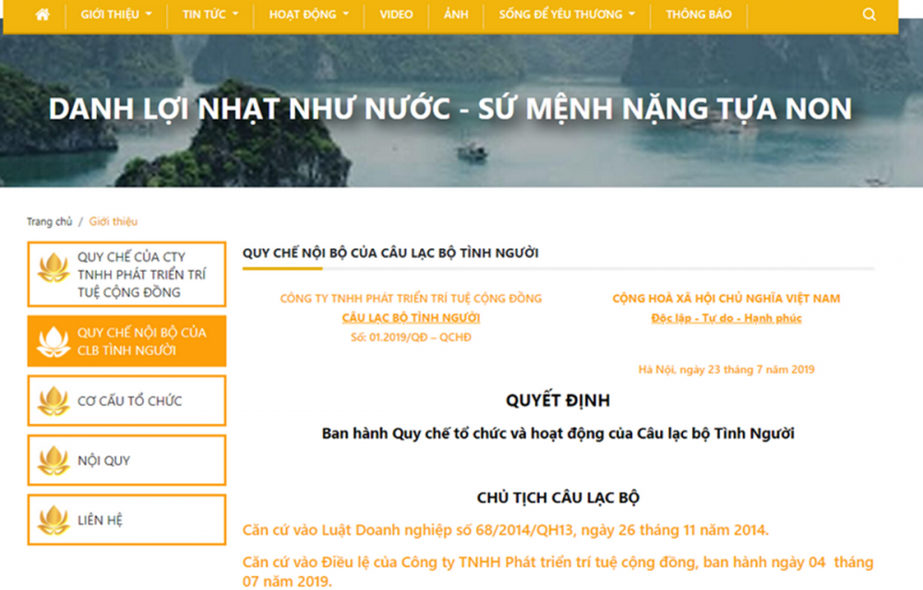Screen dimensions: 923x590
Task: Click the Trang chủ breadcrumb link
Action: (x=49, y=222)
